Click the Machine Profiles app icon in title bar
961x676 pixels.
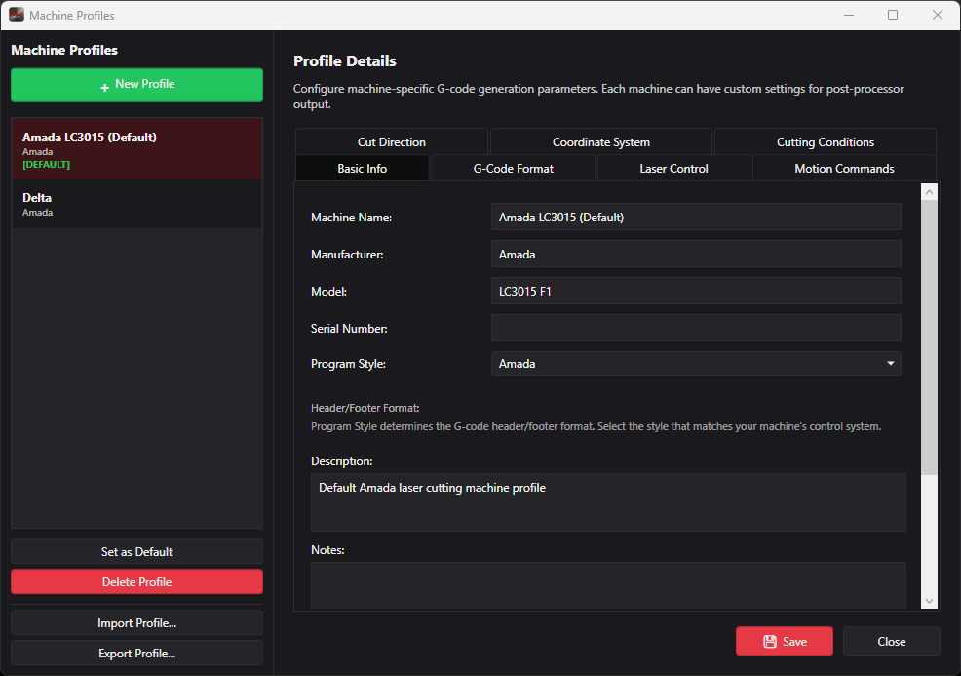coord(17,15)
